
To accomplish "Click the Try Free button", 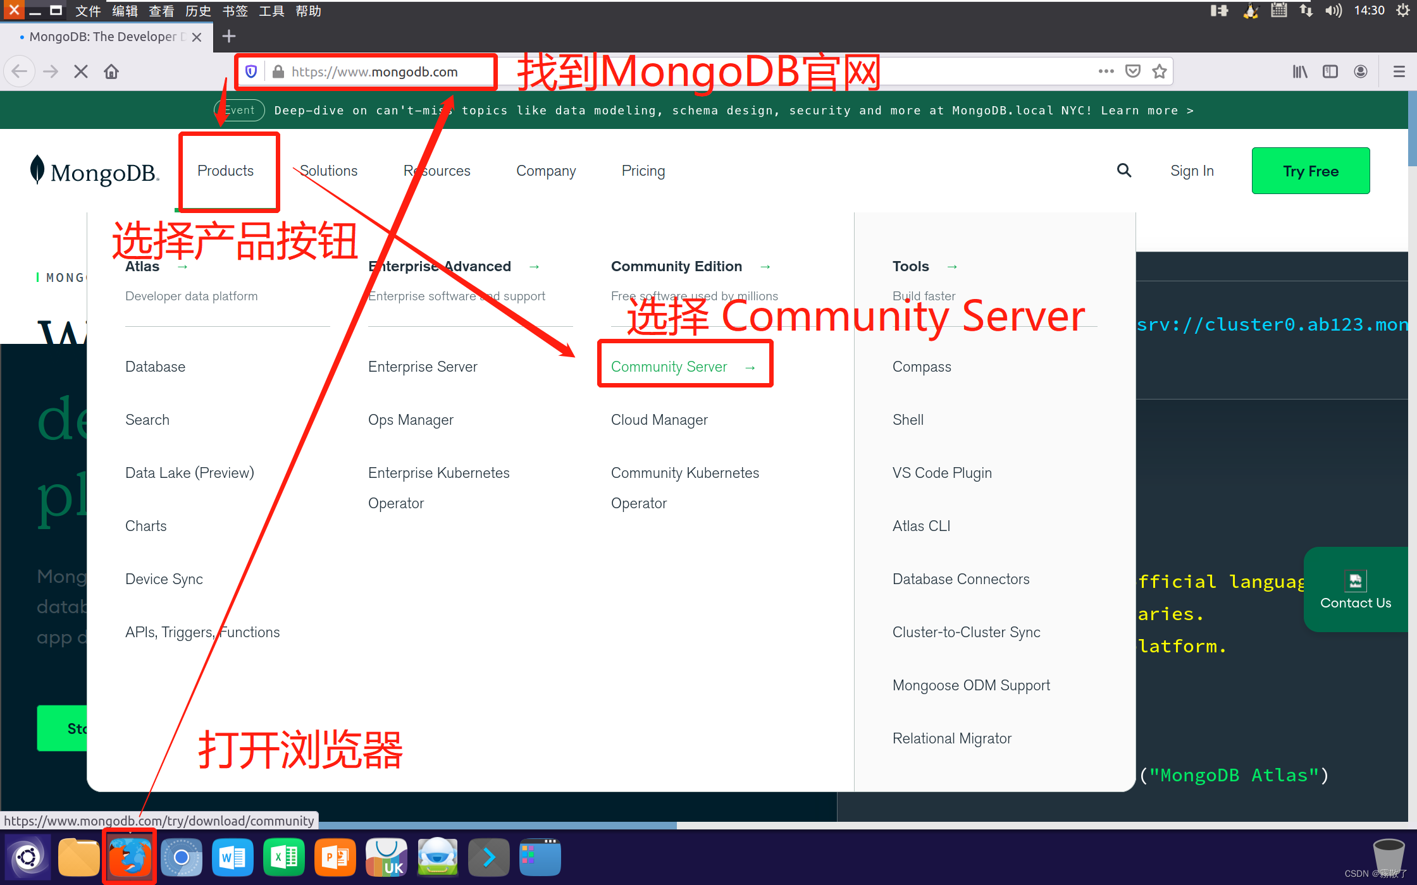I will point(1311,169).
